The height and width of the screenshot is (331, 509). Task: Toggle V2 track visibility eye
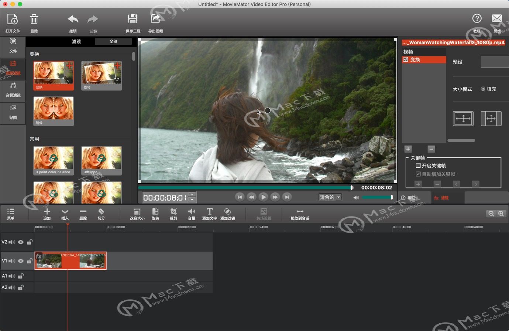(21, 242)
